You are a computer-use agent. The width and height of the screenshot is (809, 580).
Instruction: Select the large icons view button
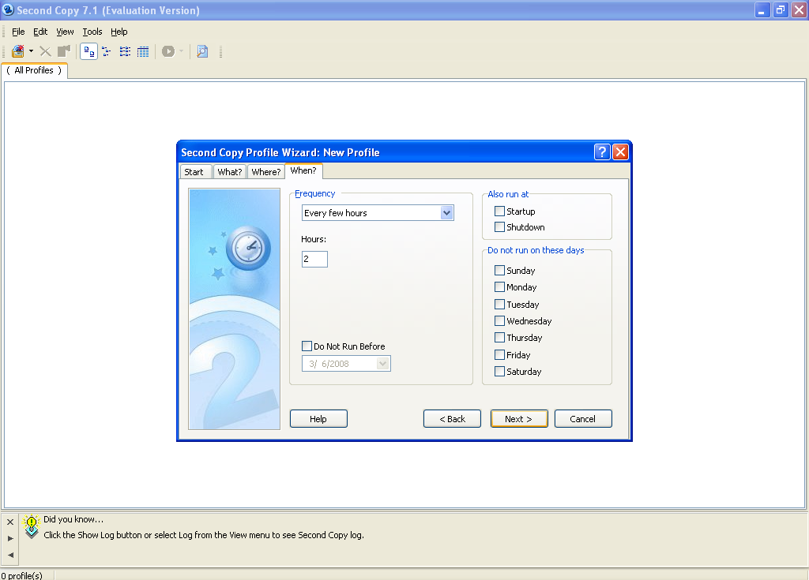(x=88, y=51)
